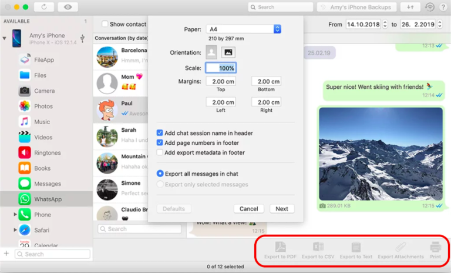The image size is (451, 273).
Task: Open the Paper size A4 dropdown
Action: [243, 29]
